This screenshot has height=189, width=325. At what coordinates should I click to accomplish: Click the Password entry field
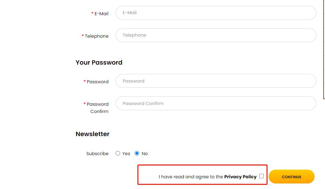[x=216, y=81]
